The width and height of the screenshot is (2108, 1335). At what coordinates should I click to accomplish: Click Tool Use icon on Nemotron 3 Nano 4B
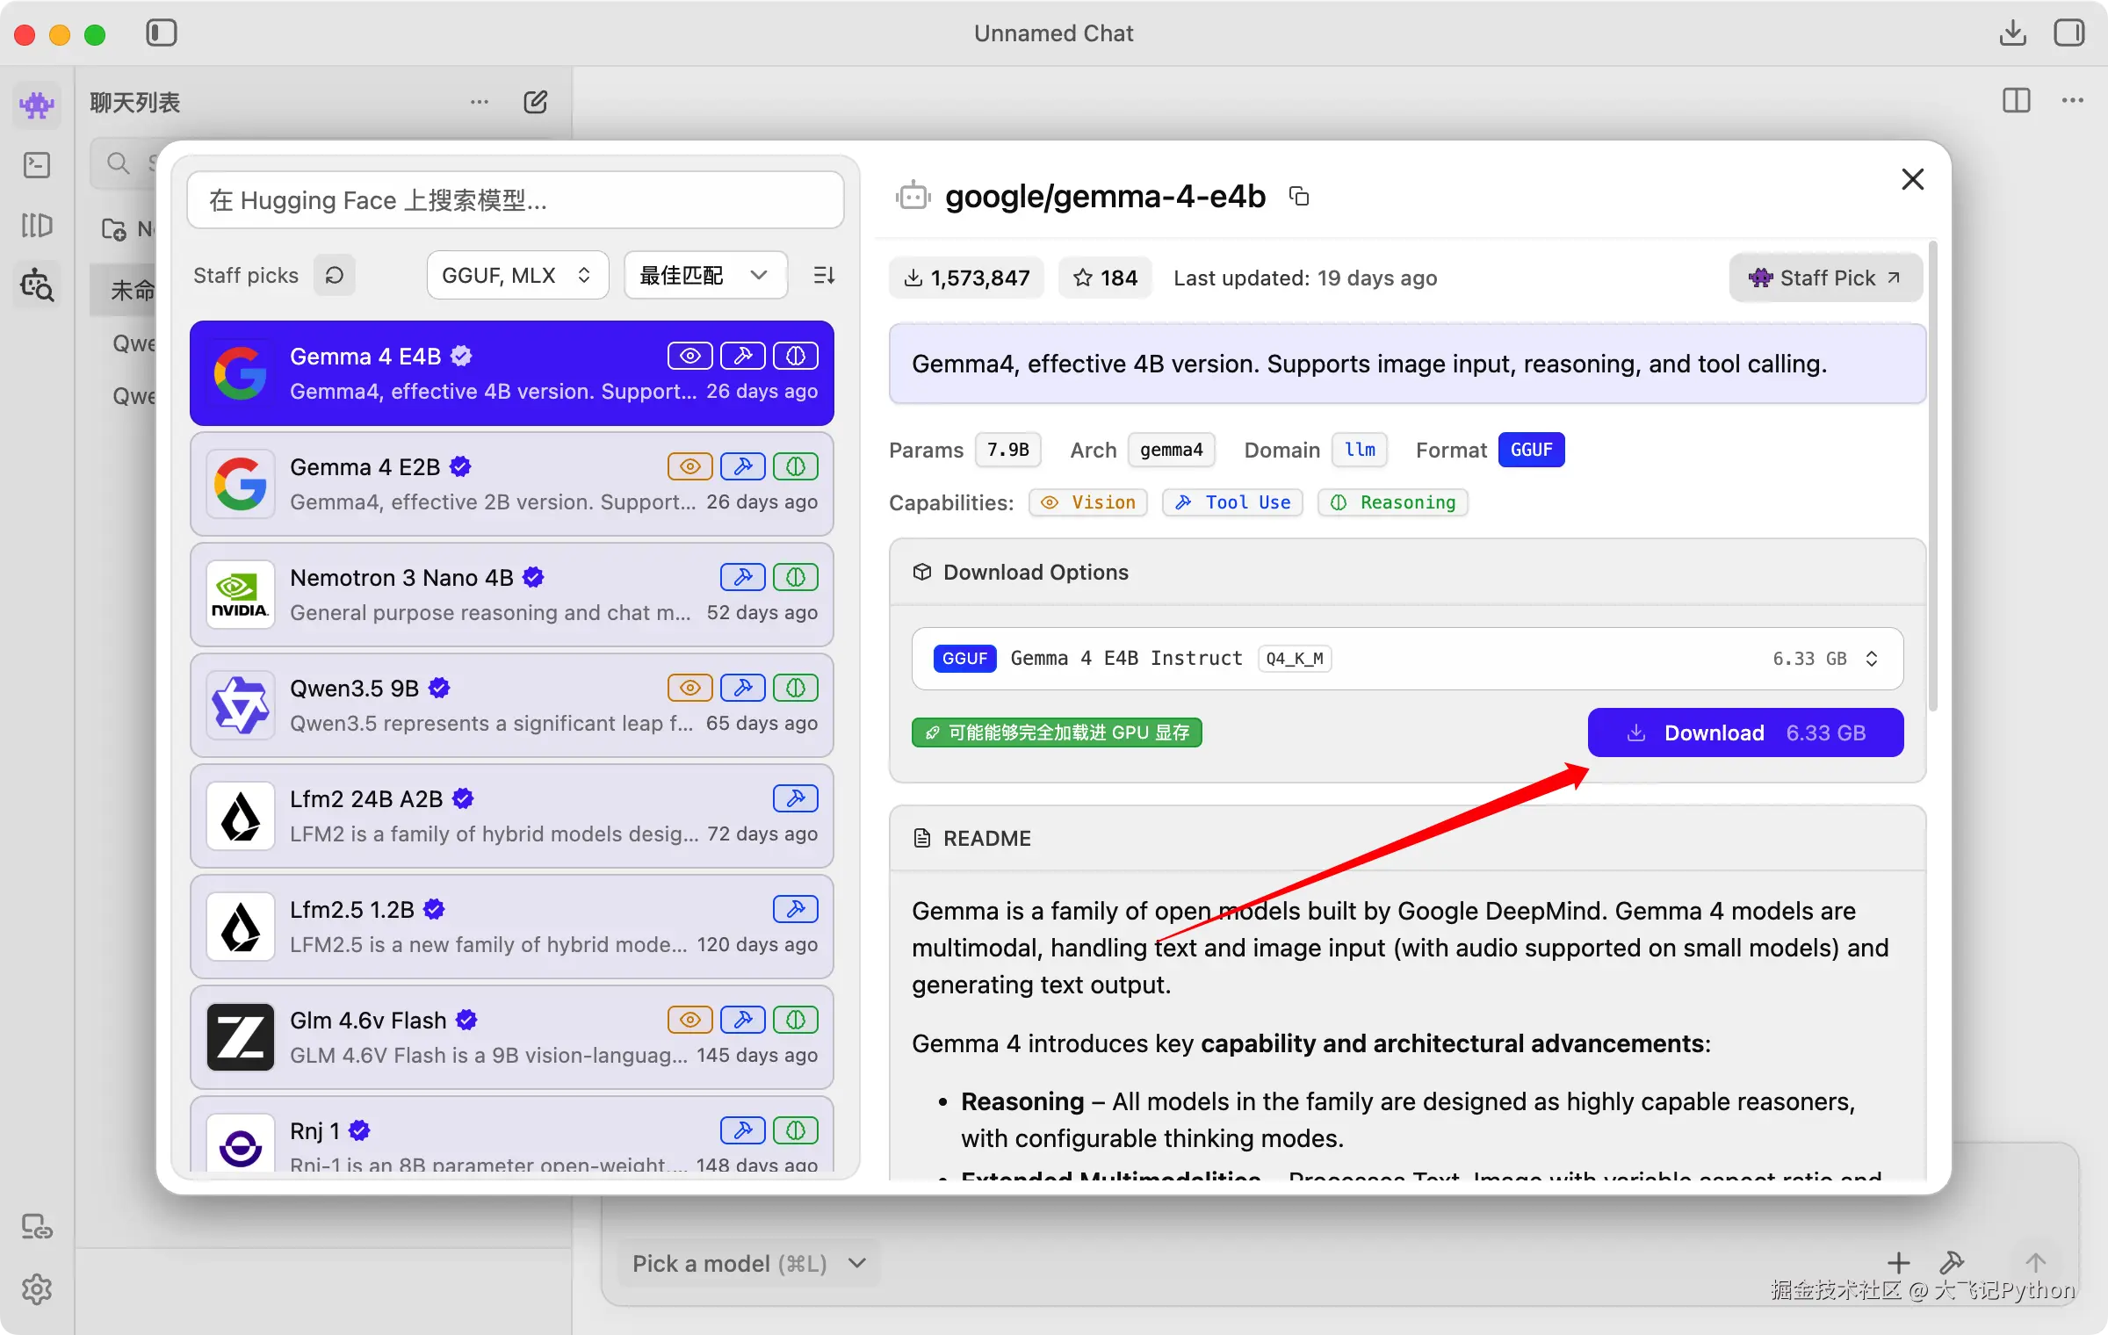(x=743, y=577)
